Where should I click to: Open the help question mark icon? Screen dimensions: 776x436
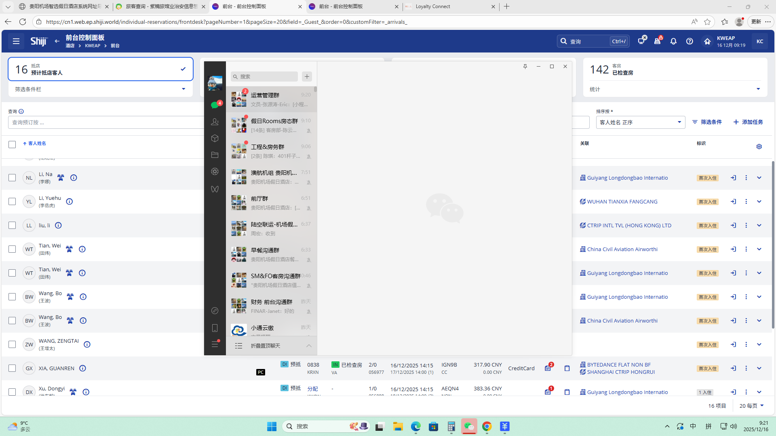(x=690, y=41)
